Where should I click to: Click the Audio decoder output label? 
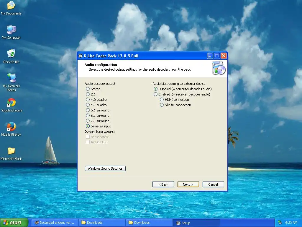point(101,84)
